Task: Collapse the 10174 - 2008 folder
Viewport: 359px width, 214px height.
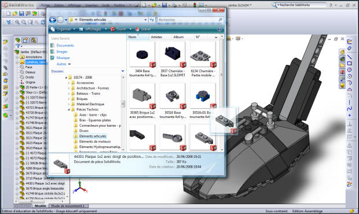Action: 66,78
